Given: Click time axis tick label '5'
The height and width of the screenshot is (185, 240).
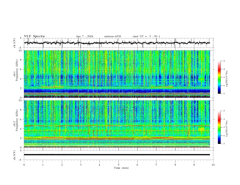Looking at the screenshot, I should (x=118, y=165).
